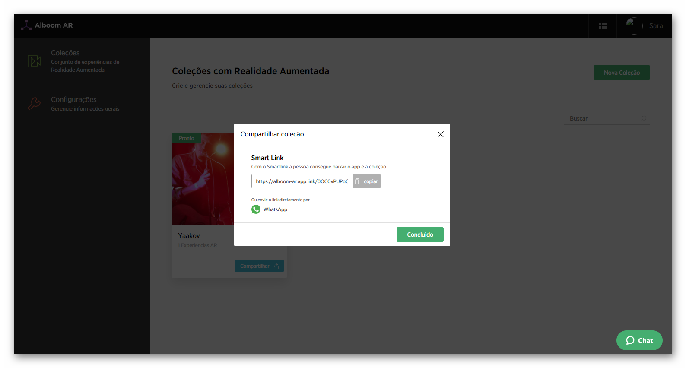Click the copy icon beside smart link

[x=357, y=181]
